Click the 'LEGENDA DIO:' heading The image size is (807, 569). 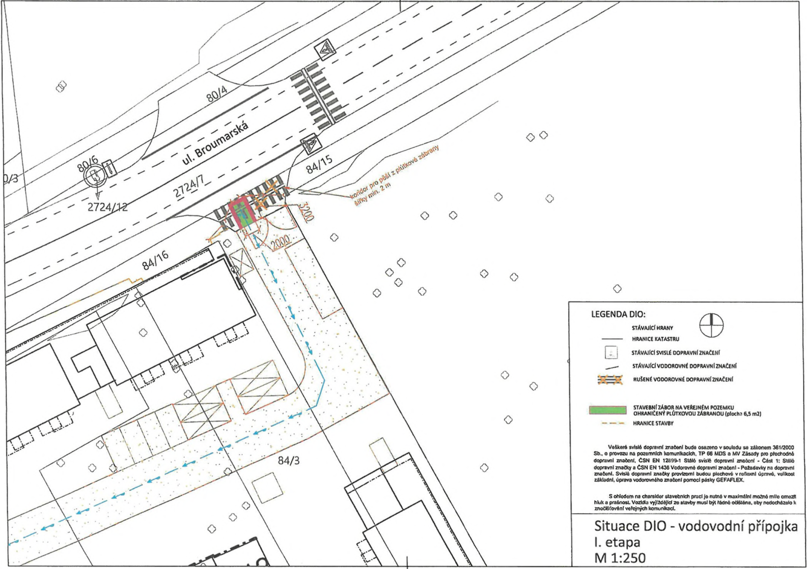click(x=618, y=314)
